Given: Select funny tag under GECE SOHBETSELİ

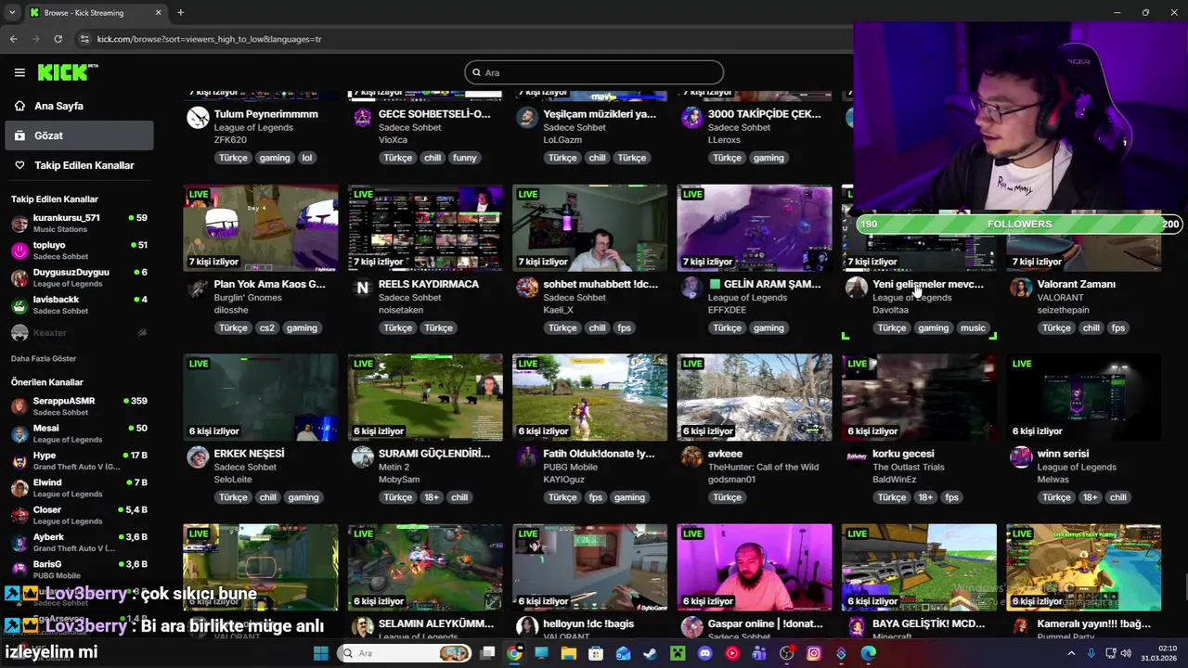Looking at the screenshot, I should click(x=464, y=158).
